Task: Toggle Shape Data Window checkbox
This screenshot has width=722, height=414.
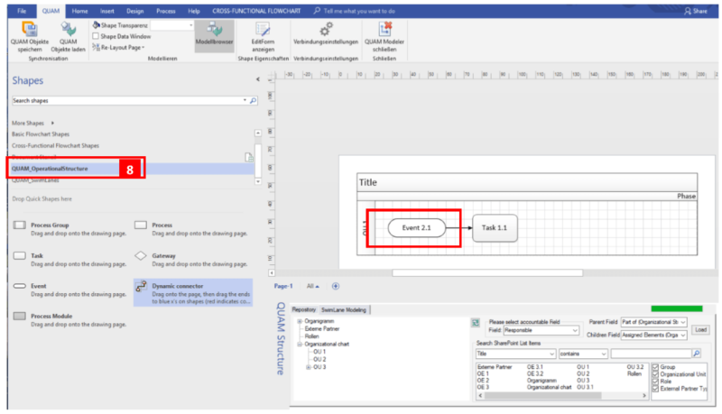Action: pos(96,36)
